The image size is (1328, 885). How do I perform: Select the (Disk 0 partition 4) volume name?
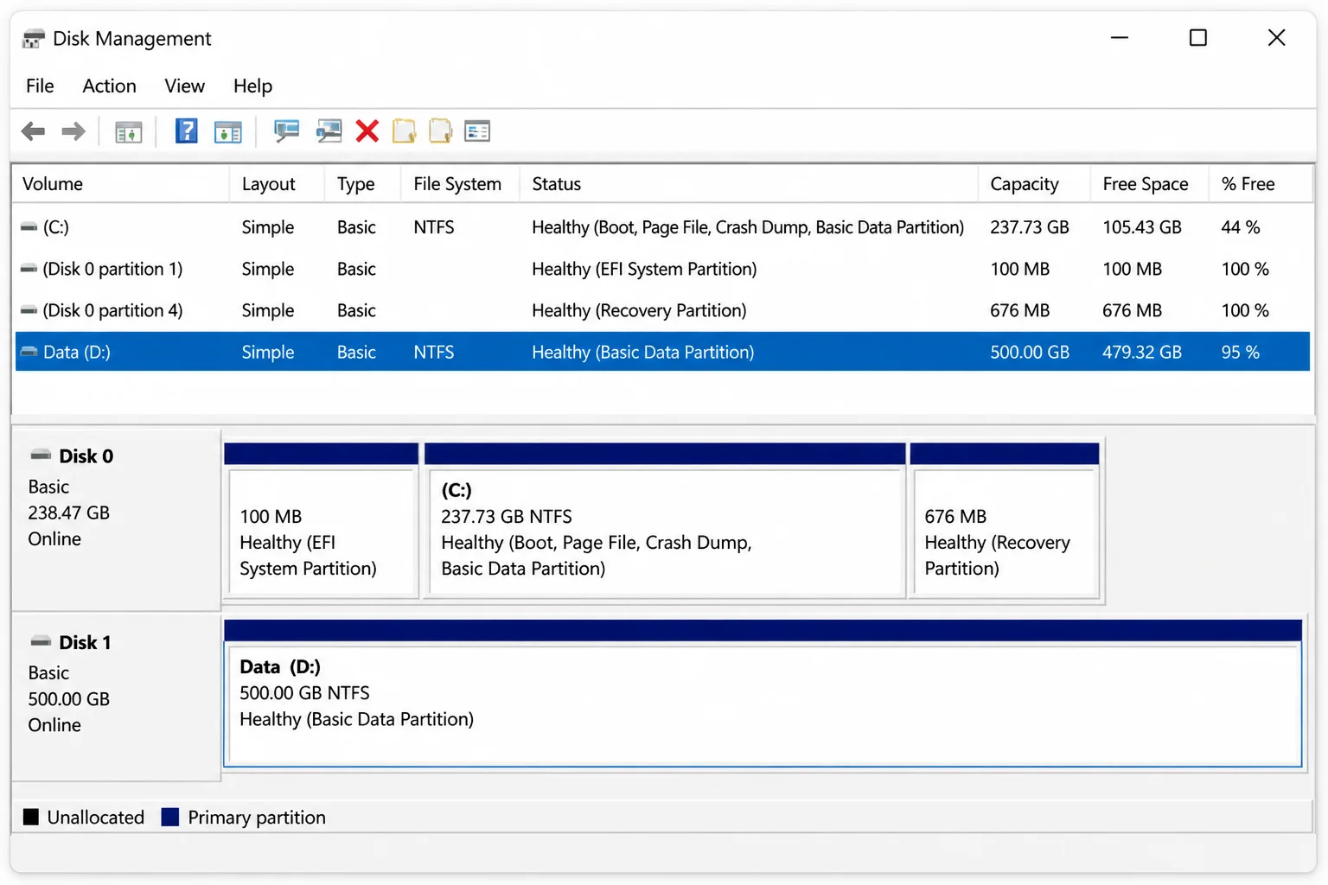pyautogui.click(x=112, y=310)
